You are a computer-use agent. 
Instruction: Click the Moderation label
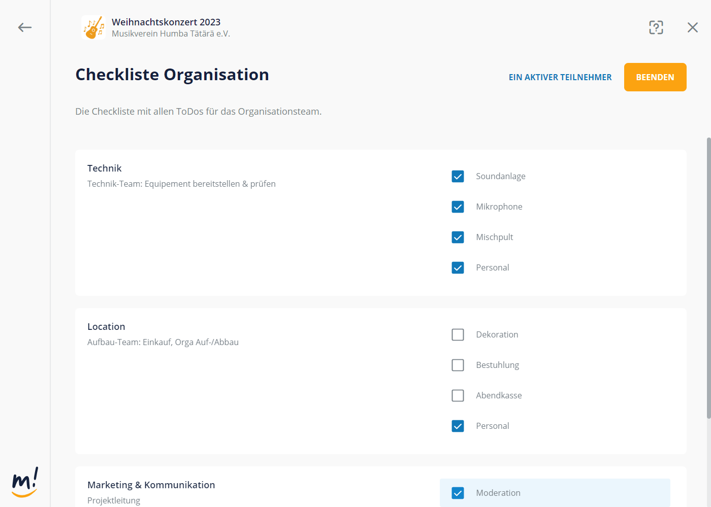498,493
